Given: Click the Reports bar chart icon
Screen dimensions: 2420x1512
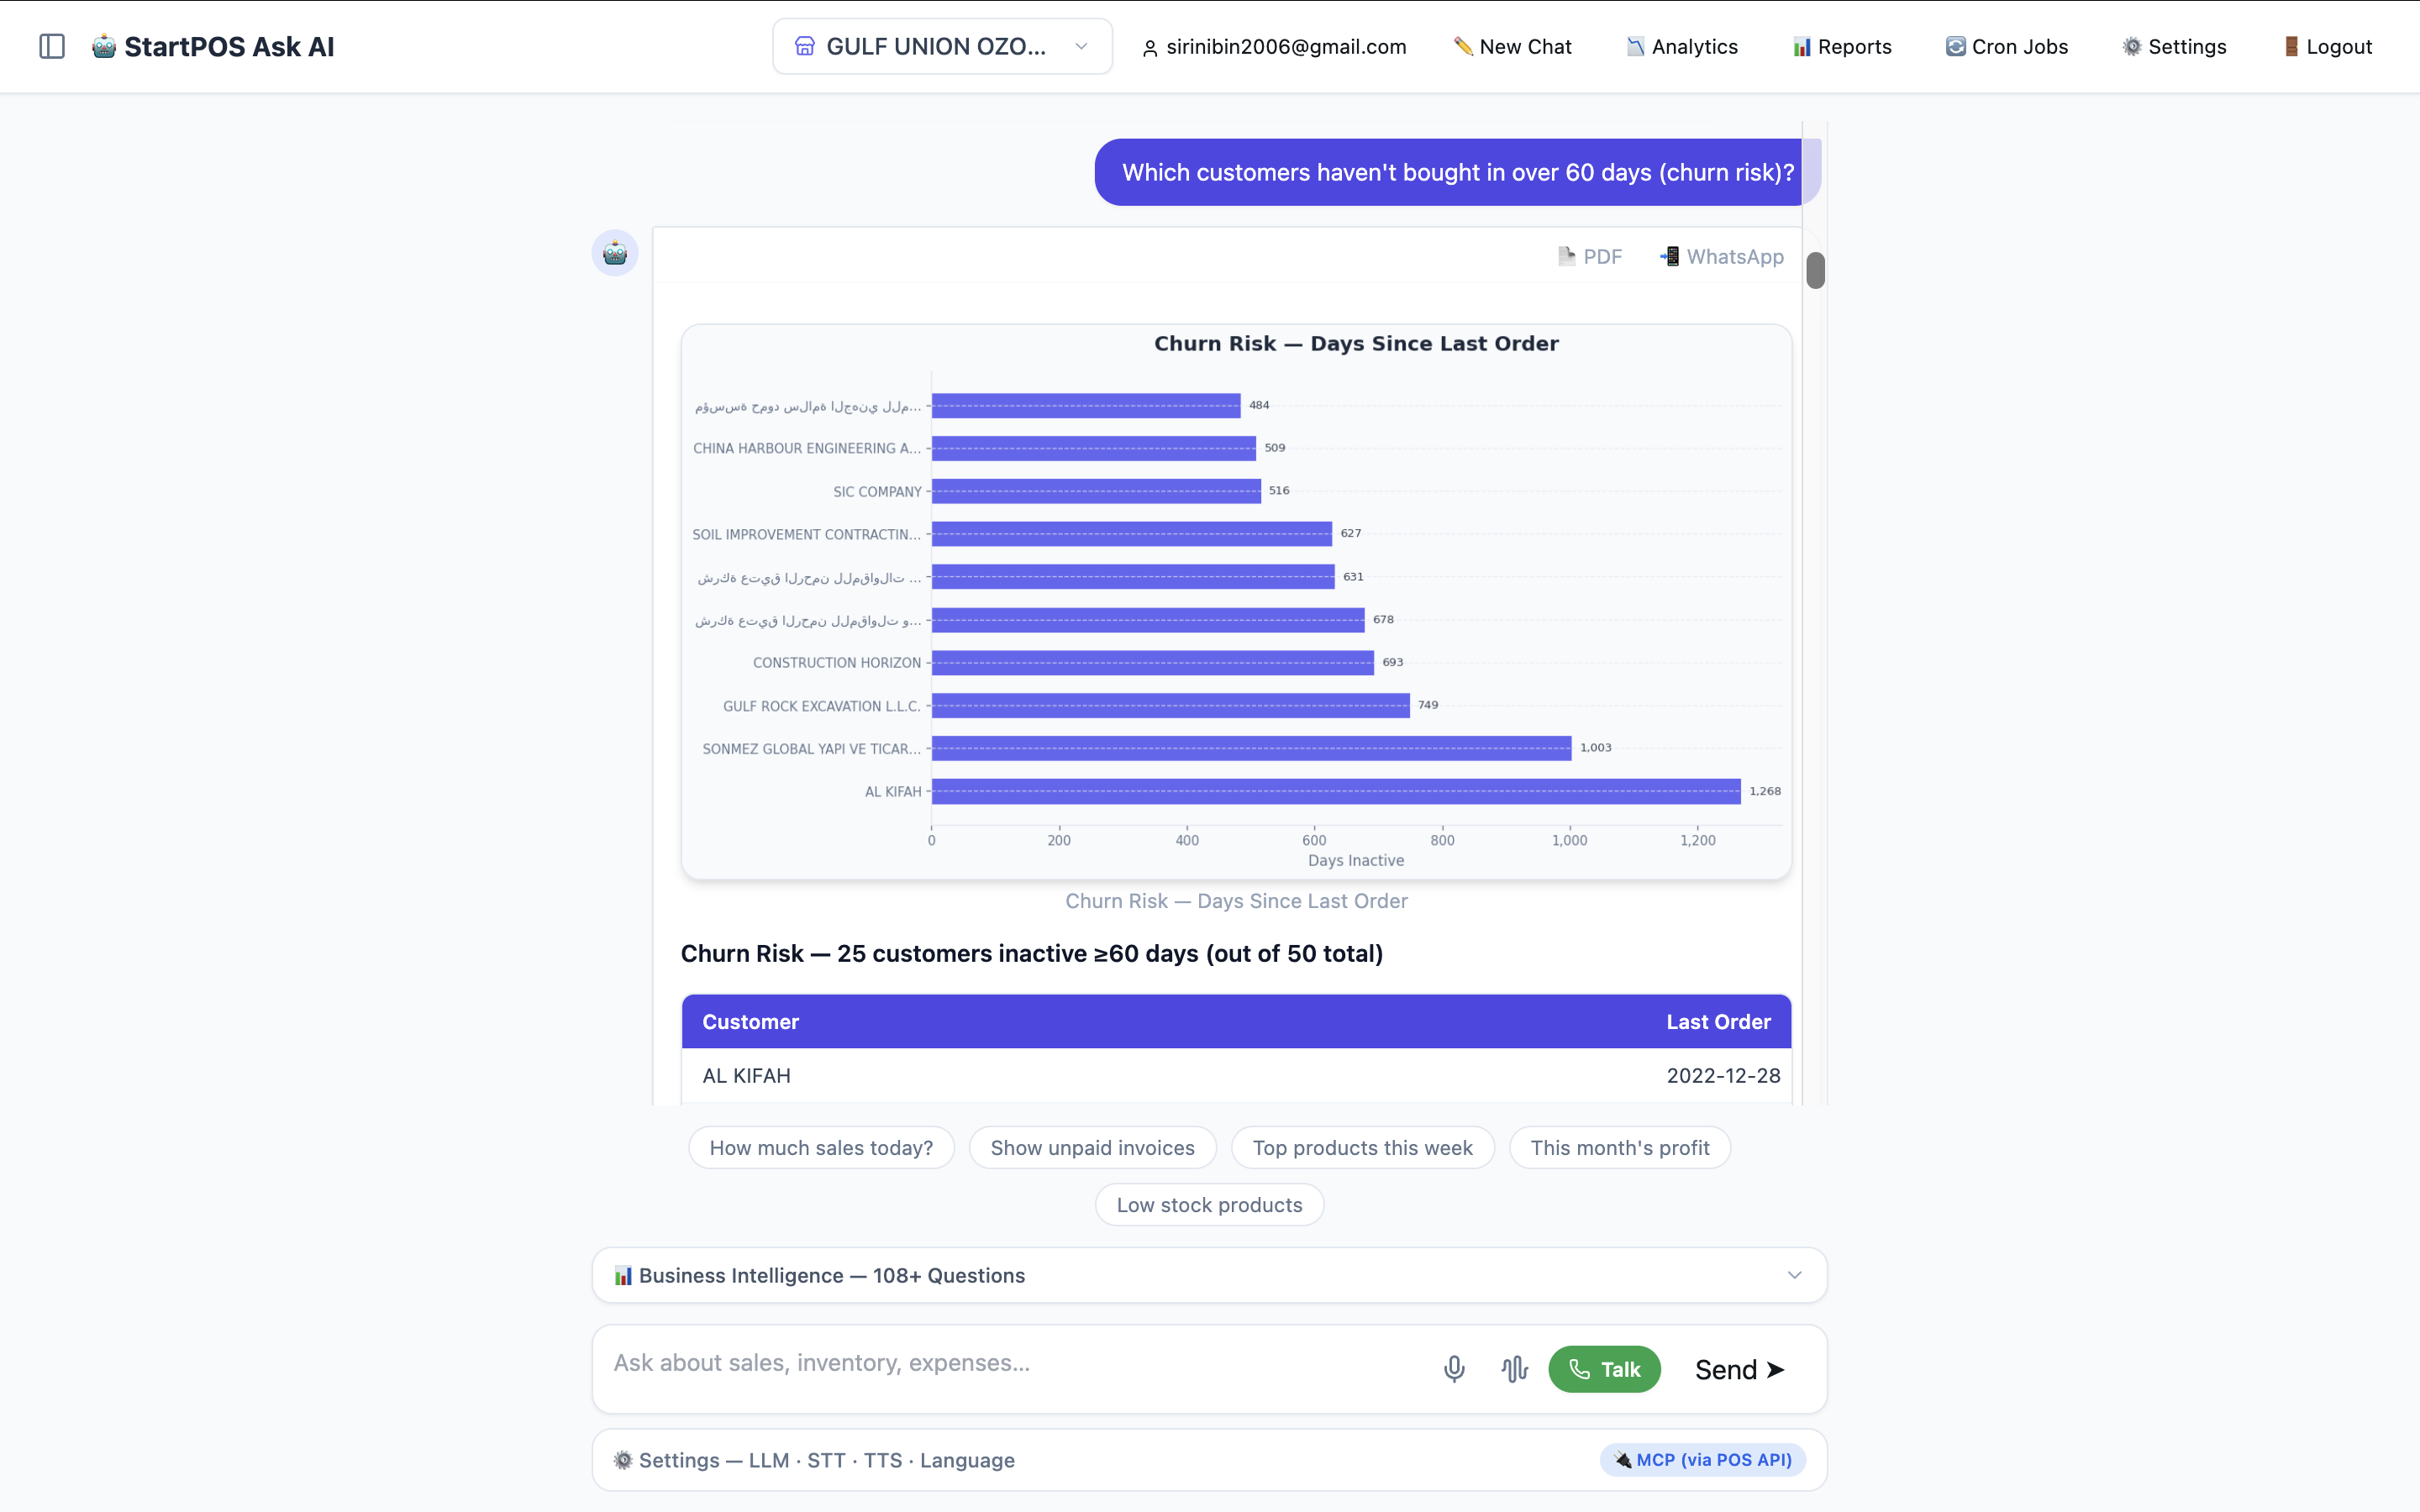Looking at the screenshot, I should (1802, 46).
